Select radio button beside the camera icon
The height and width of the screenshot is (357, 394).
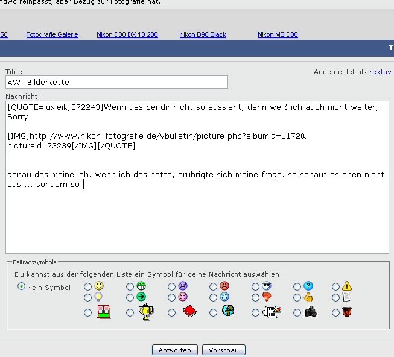(297, 313)
